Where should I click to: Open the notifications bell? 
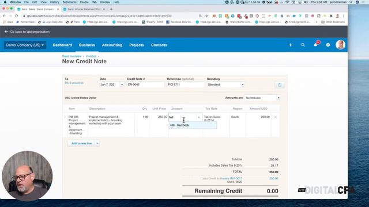(x=315, y=45)
